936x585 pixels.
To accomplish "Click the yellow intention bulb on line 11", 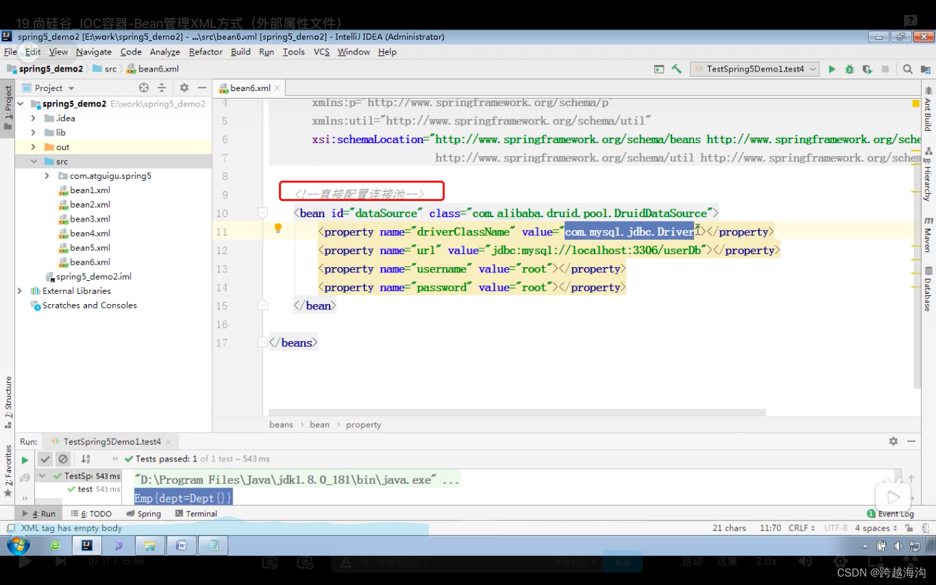I will click(278, 228).
